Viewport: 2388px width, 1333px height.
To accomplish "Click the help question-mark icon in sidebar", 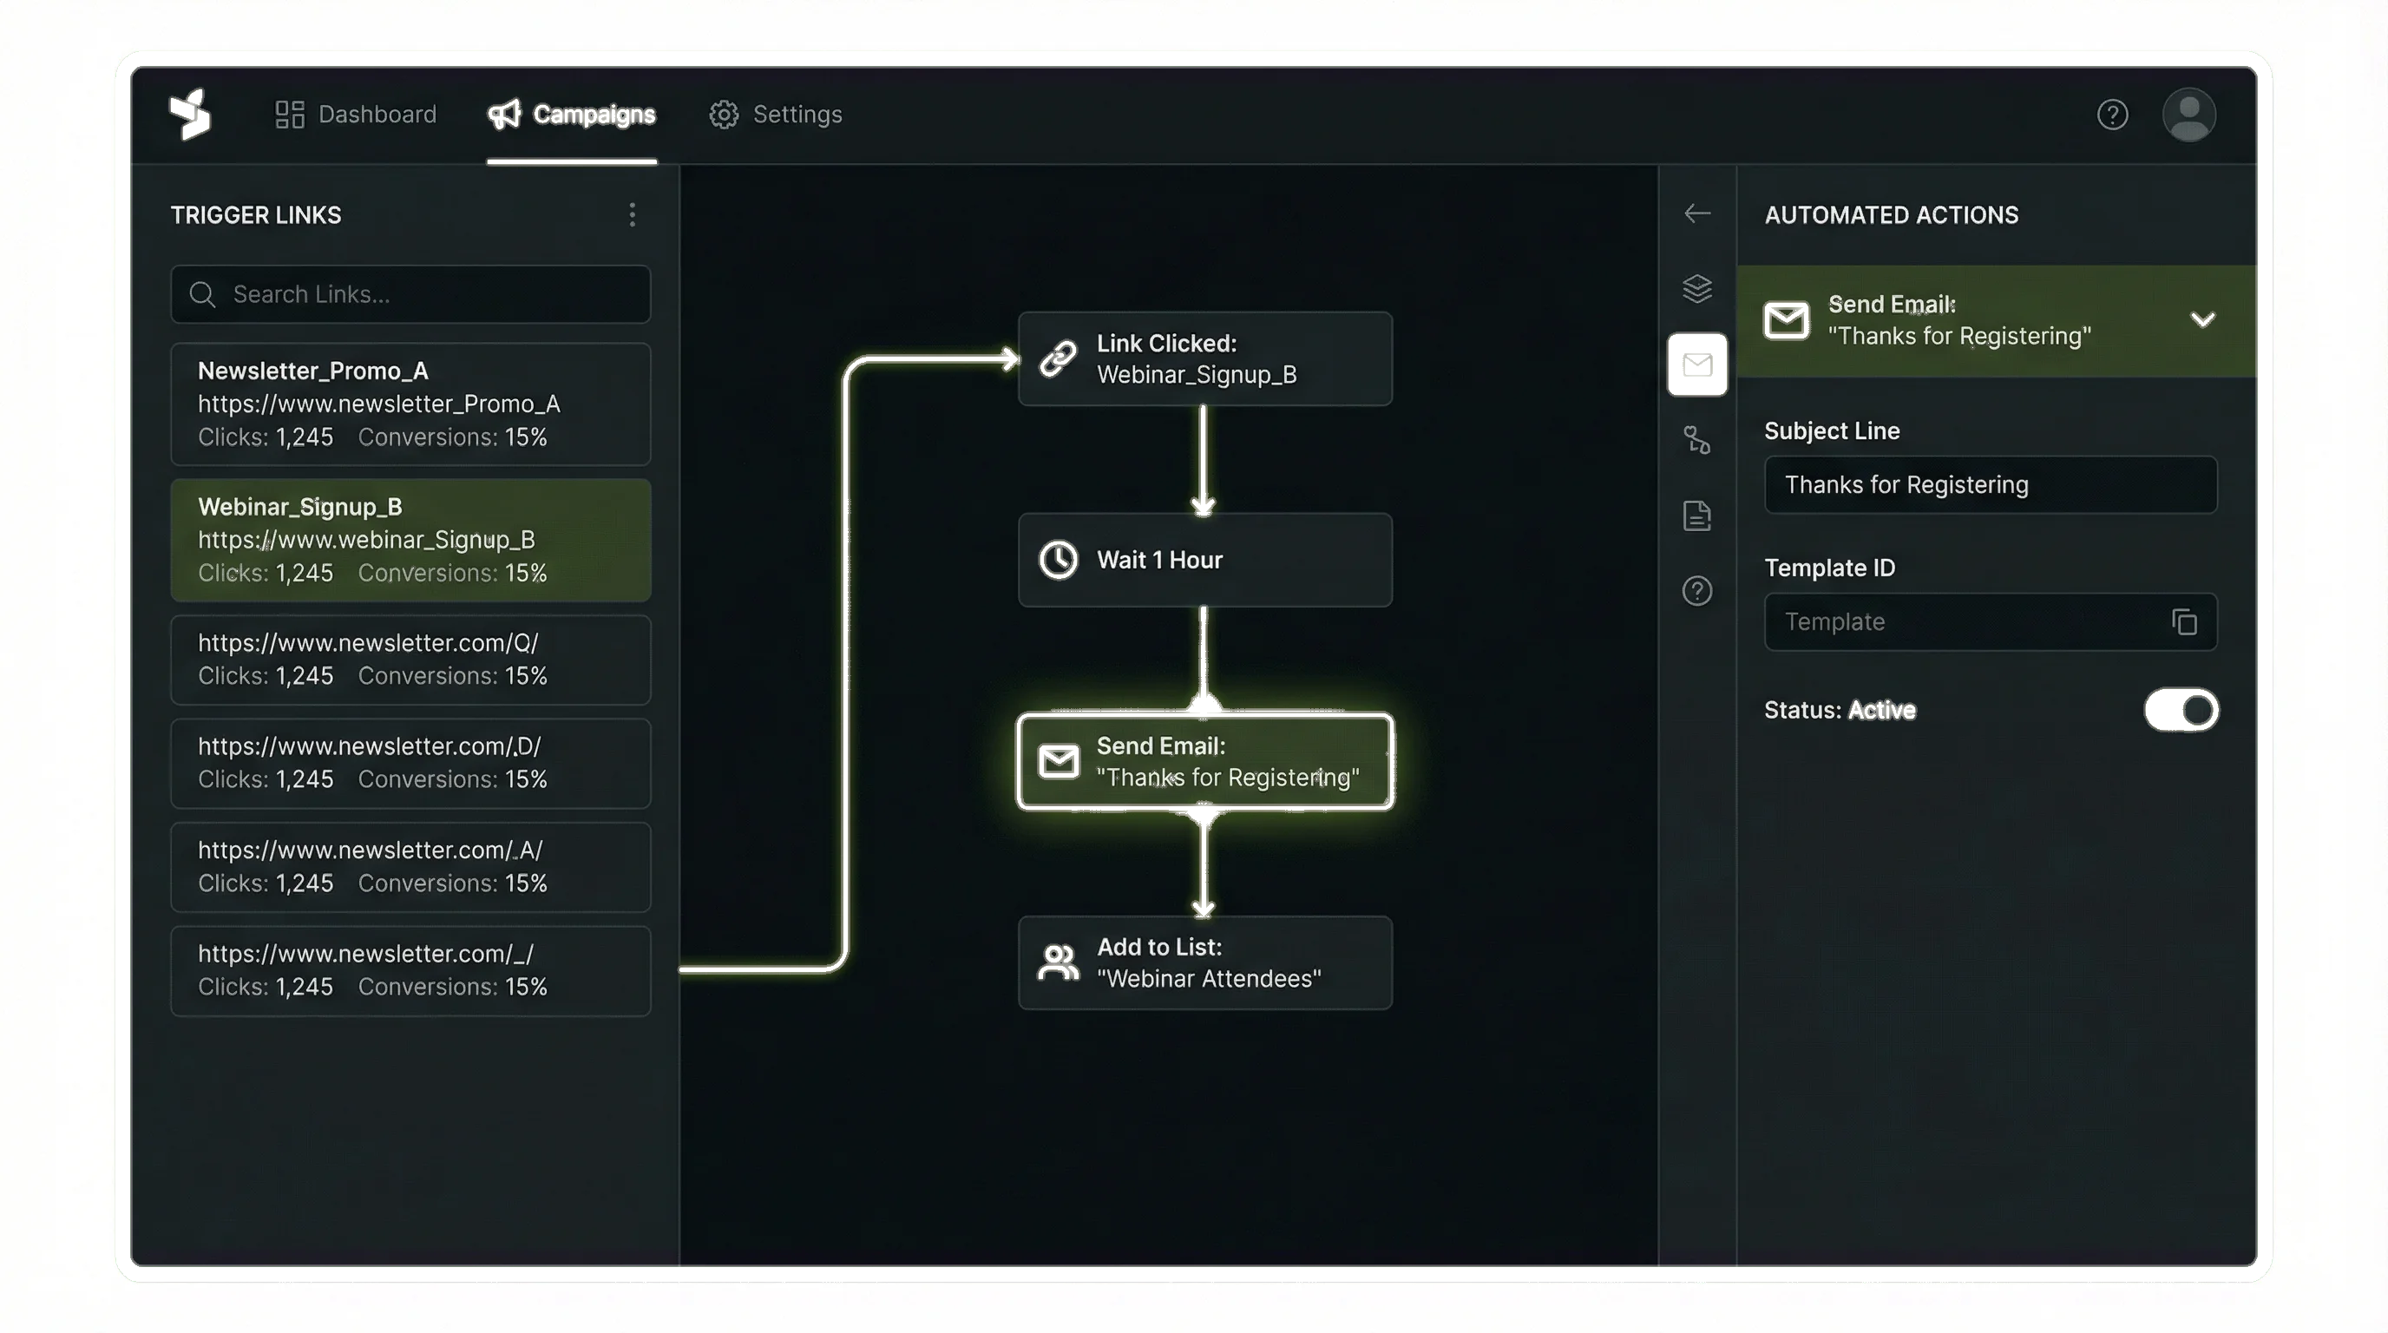I will tap(1696, 591).
